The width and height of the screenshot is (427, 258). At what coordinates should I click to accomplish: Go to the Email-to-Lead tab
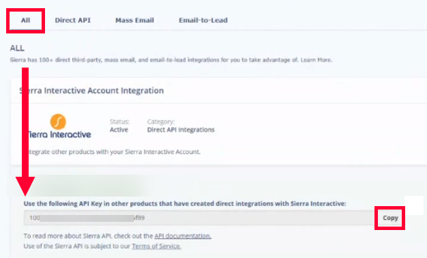tap(203, 20)
